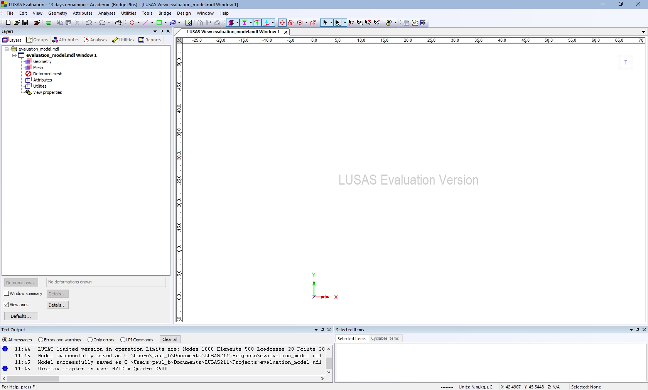Open the Analyses menu
The height and width of the screenshot is (390, 648).
[x=107, y=13]
